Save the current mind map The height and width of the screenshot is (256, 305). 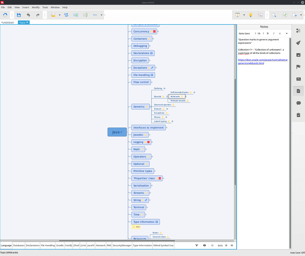[x=18, y=15]
